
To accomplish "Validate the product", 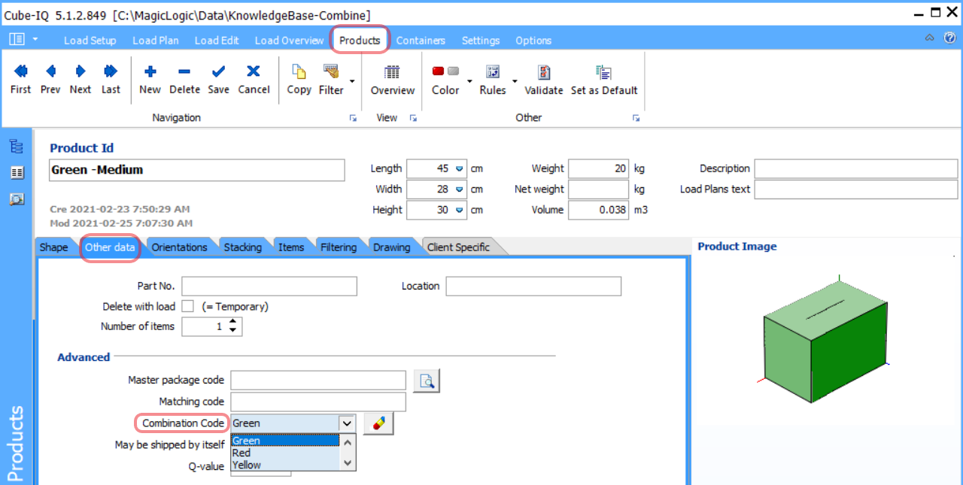I will point(544,79).
